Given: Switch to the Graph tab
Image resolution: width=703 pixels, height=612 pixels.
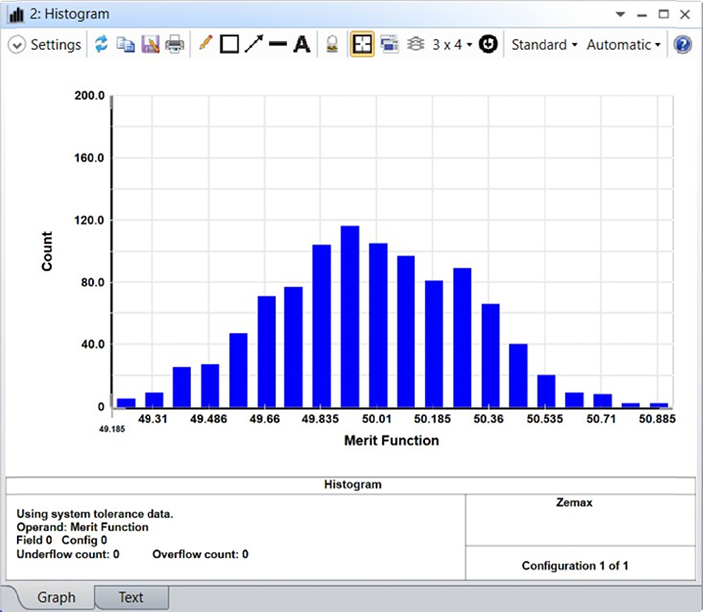Looking at the screenshot, I should 56,597.
